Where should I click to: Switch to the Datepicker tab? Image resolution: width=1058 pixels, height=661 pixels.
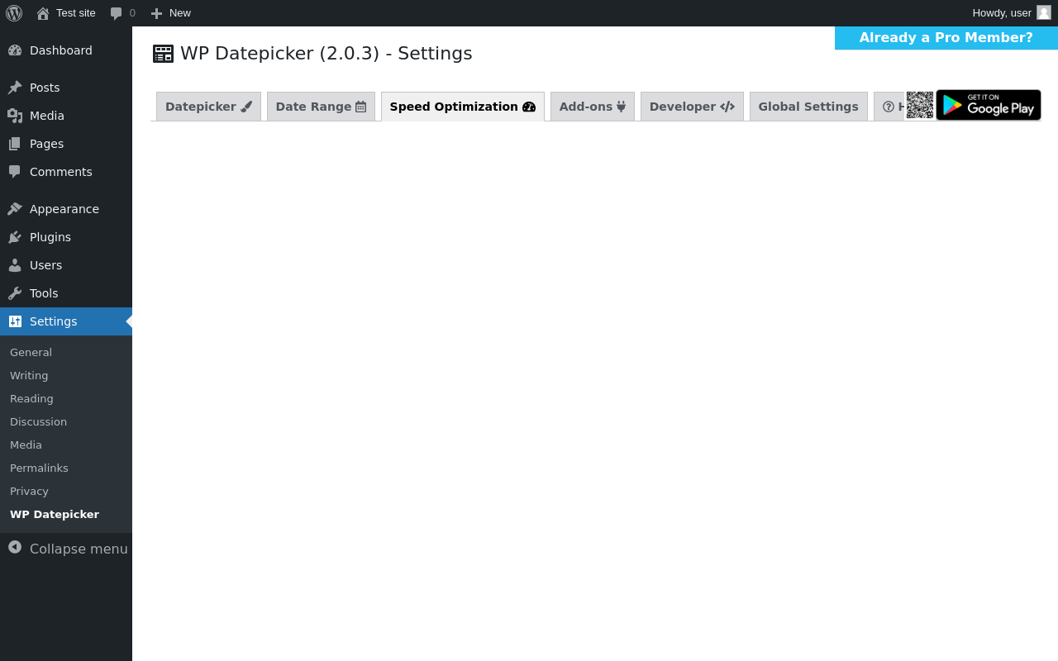pyautogui.click(x=208, y=107)
